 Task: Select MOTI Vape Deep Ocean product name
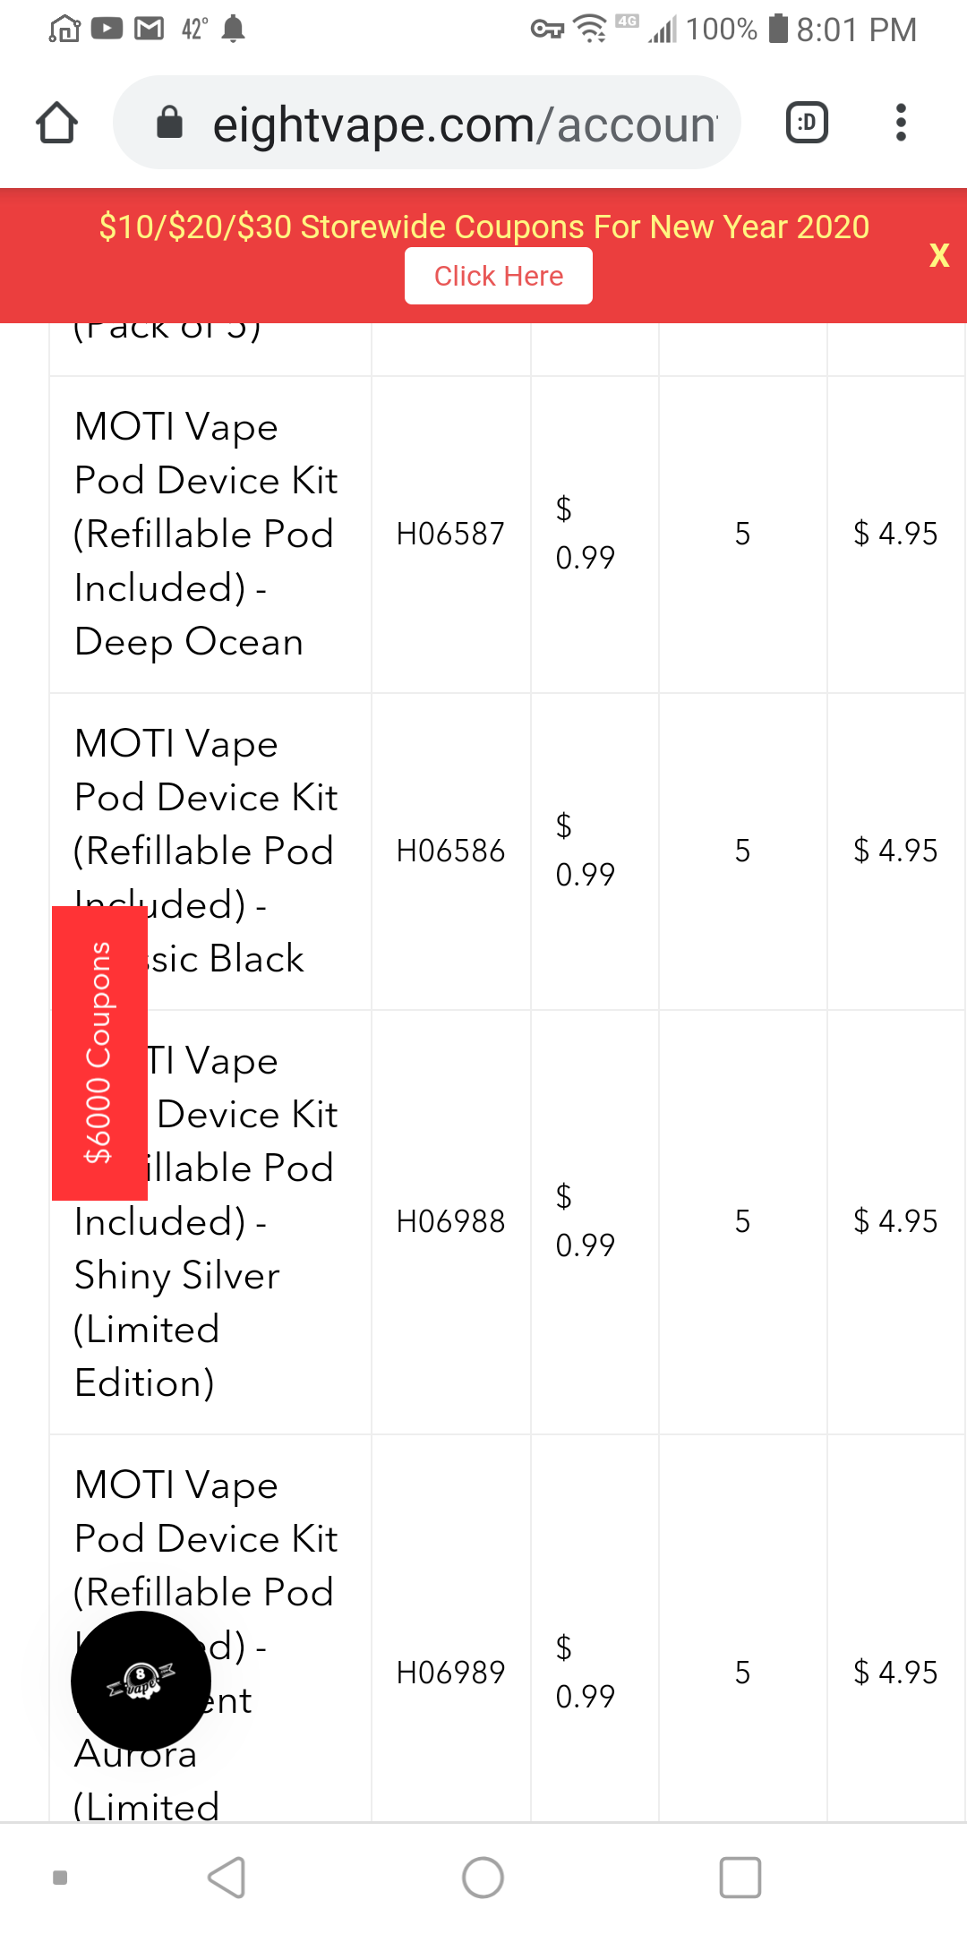pyautogui.click(x=206, y=534)
